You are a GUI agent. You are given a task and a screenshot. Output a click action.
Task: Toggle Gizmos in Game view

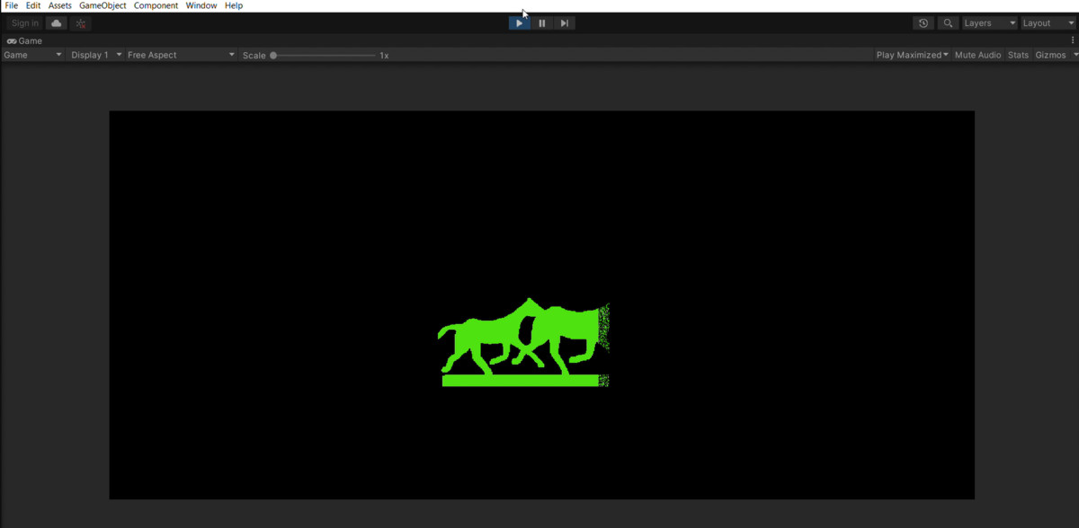1050,55
